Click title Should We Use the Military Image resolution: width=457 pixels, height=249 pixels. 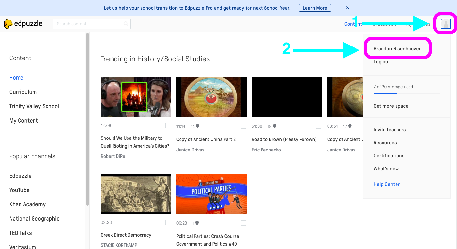[x=135, y=142]
